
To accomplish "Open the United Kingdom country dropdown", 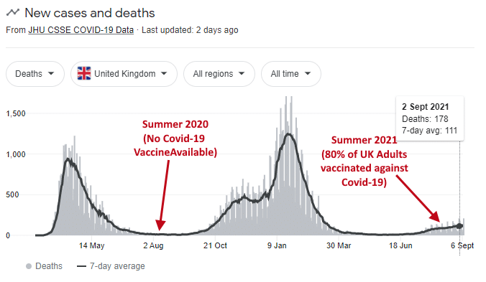I will [124, 74].
